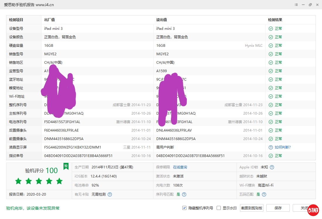Screen dimensions: 322x219
Task: Click the question icon in the 液晶显示屏 row
Action: click(x=271, y=147)
